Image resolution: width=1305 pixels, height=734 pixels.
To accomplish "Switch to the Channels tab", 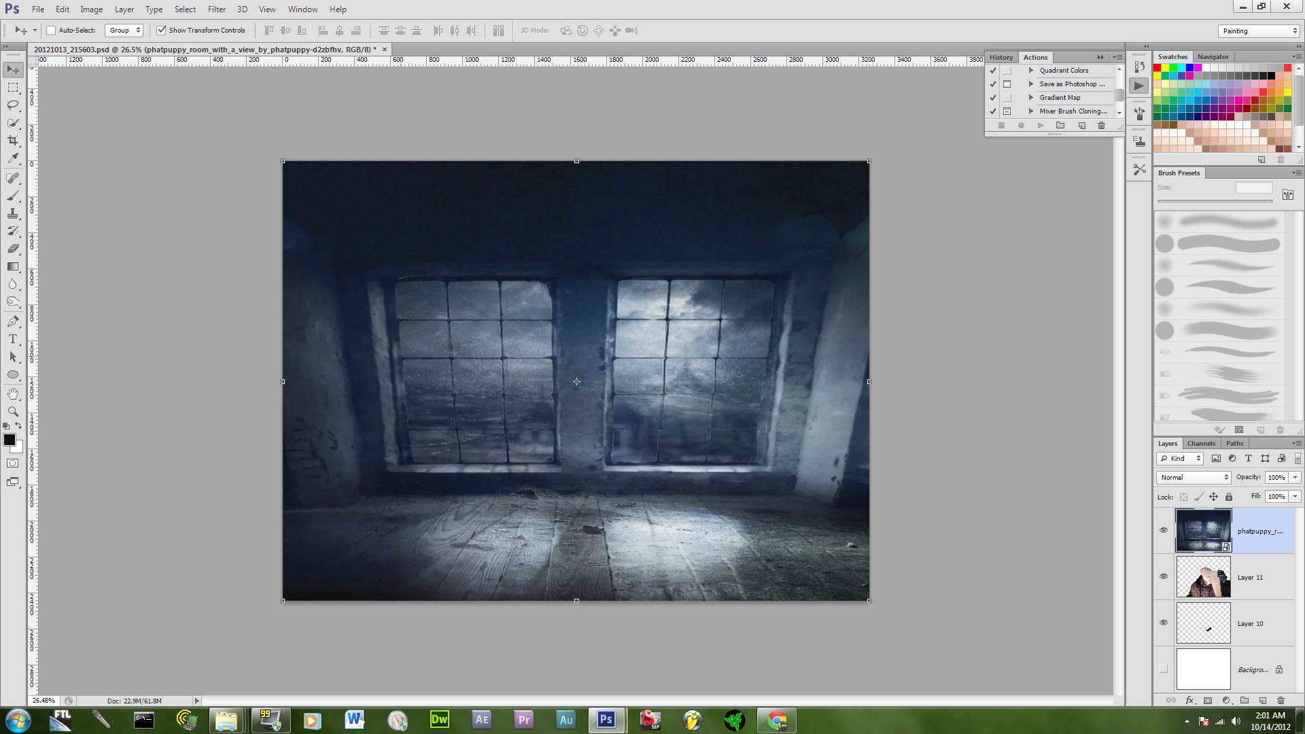I will point(1201,444).
